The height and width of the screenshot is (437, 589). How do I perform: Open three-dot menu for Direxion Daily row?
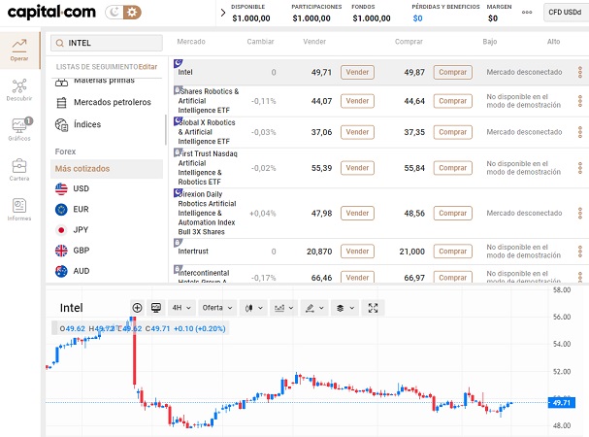(x=580, y=214)
